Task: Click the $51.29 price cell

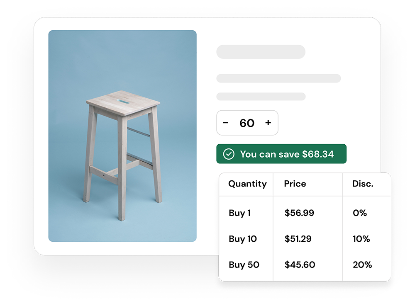Action: [298, 239]
